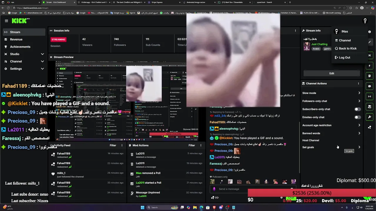Open Banned words options arrow
376x211 pixels.
tap(359, 133)
